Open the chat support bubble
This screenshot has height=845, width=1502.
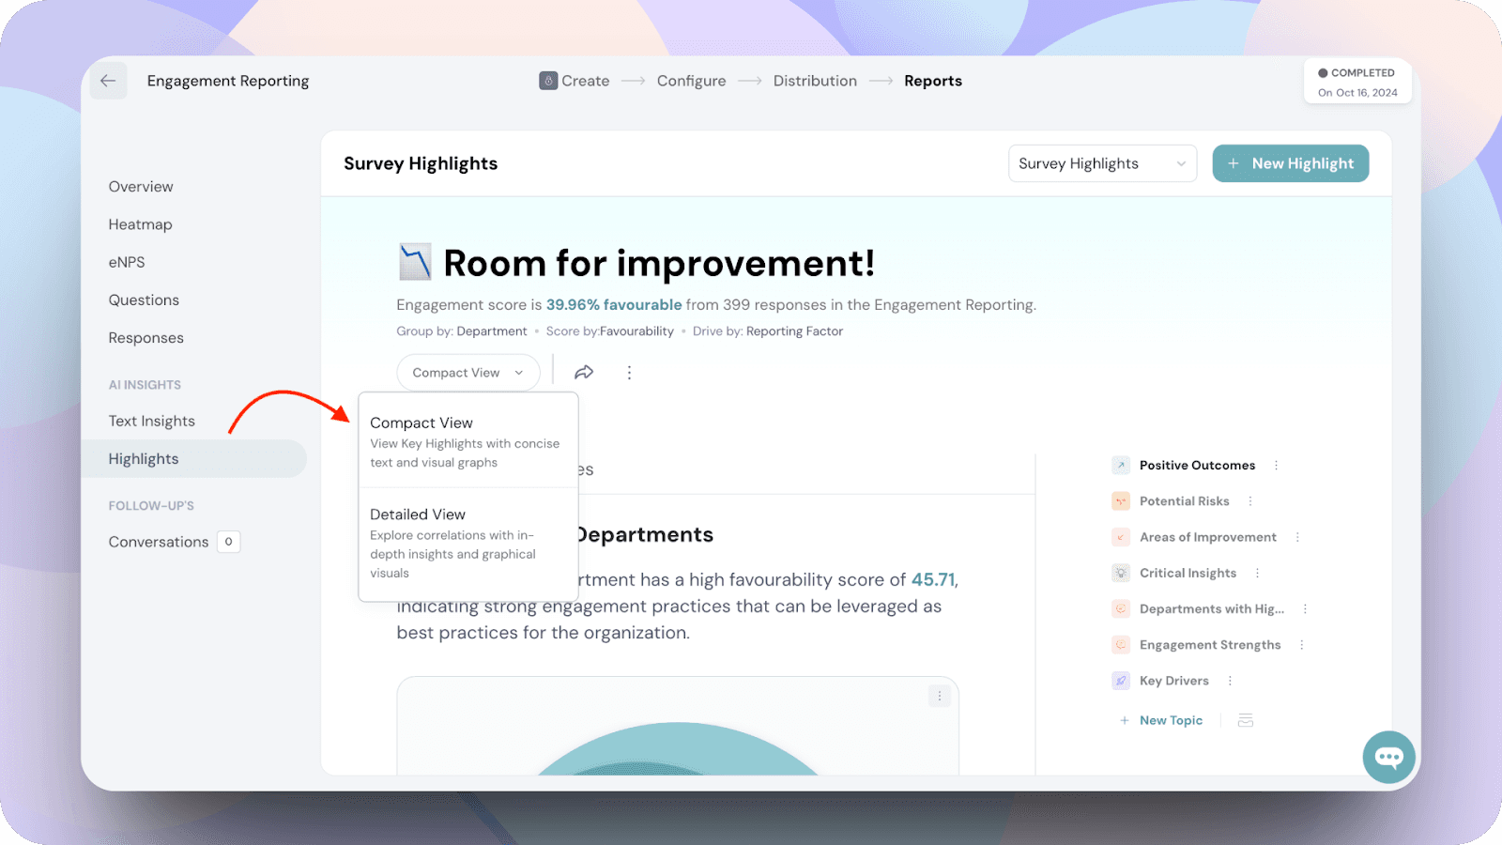coord(1388,757)
